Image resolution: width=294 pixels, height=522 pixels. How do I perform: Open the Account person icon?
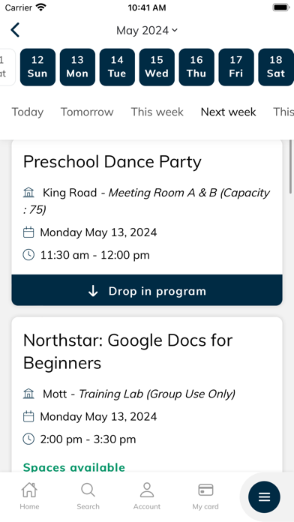(x=147, y=490)
